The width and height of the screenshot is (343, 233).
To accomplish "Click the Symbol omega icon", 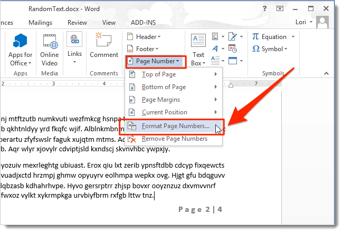I will [x=256, y=48].
